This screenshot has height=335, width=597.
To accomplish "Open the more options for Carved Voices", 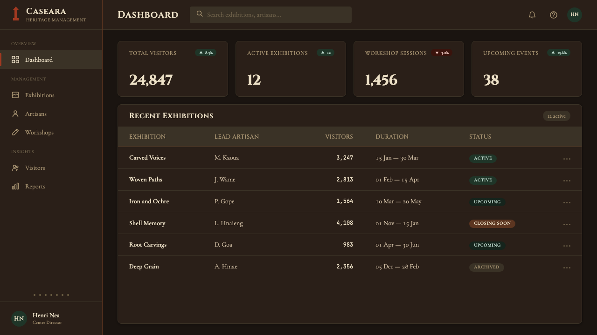I will click(567, 159).
